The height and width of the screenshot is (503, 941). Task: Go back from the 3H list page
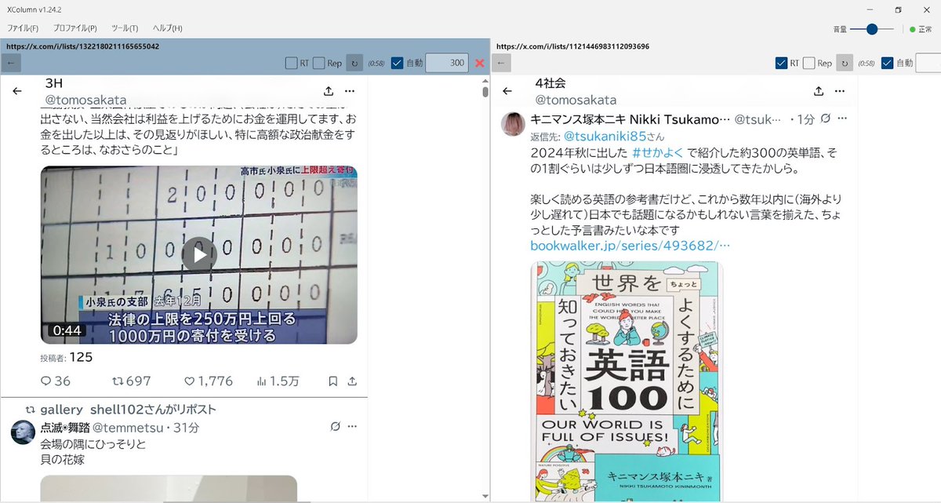click(17, 91)
